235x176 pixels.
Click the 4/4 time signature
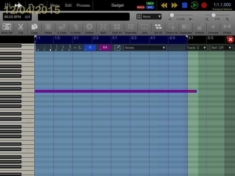pyautogui.click(x=27, y=17)
